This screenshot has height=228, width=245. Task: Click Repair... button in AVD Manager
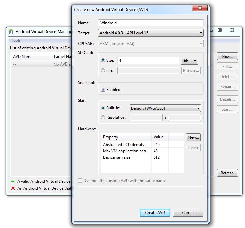click(227, 87)
